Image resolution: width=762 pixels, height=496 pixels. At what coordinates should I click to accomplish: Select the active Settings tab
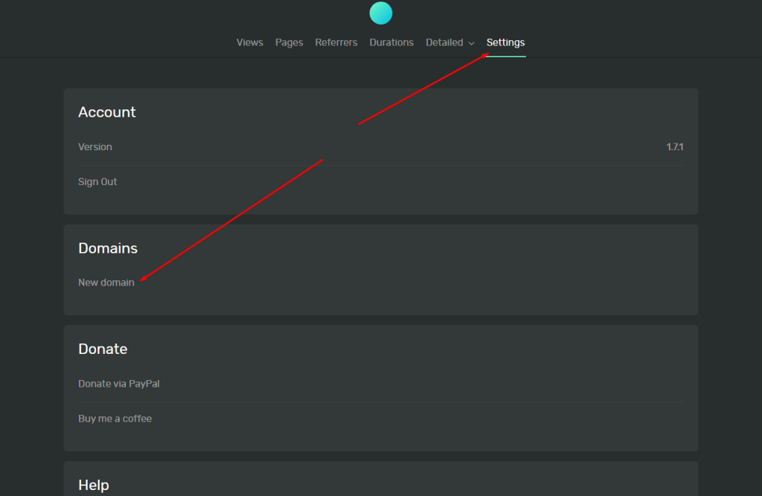coord(505,42)
